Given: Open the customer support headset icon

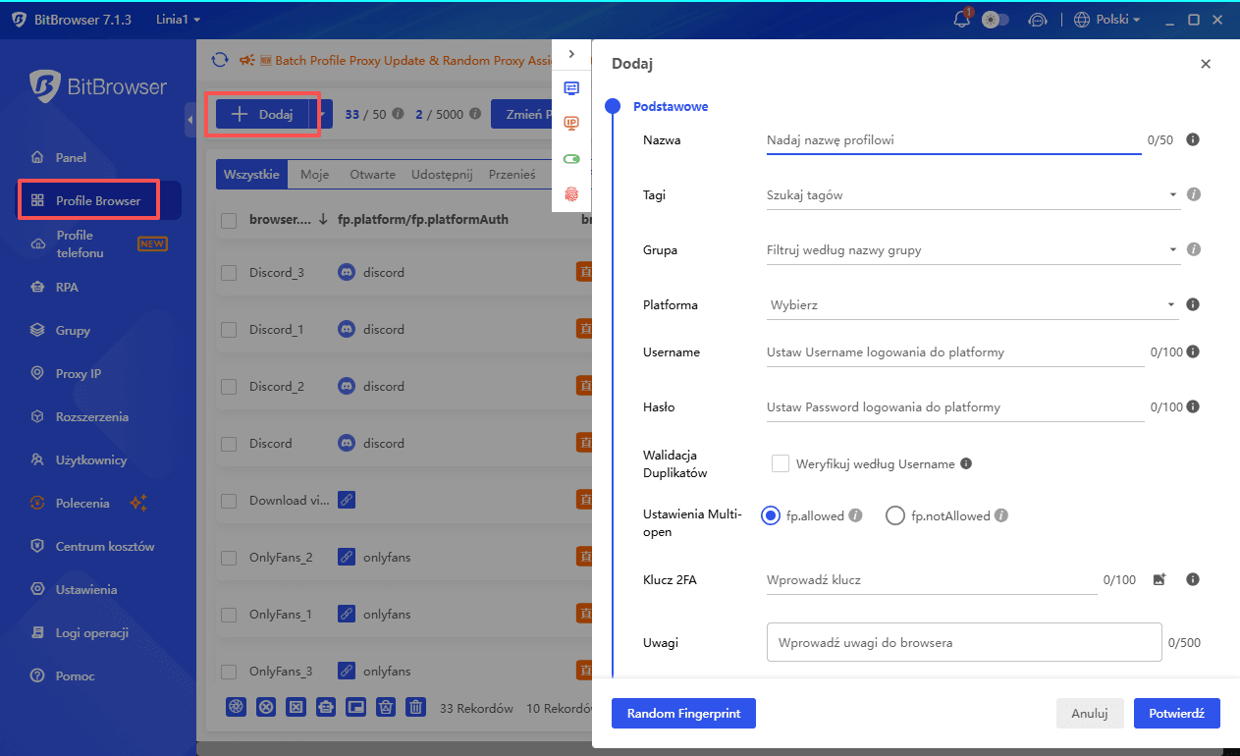Looking at the screenshot, I should tap(1038, 20).
